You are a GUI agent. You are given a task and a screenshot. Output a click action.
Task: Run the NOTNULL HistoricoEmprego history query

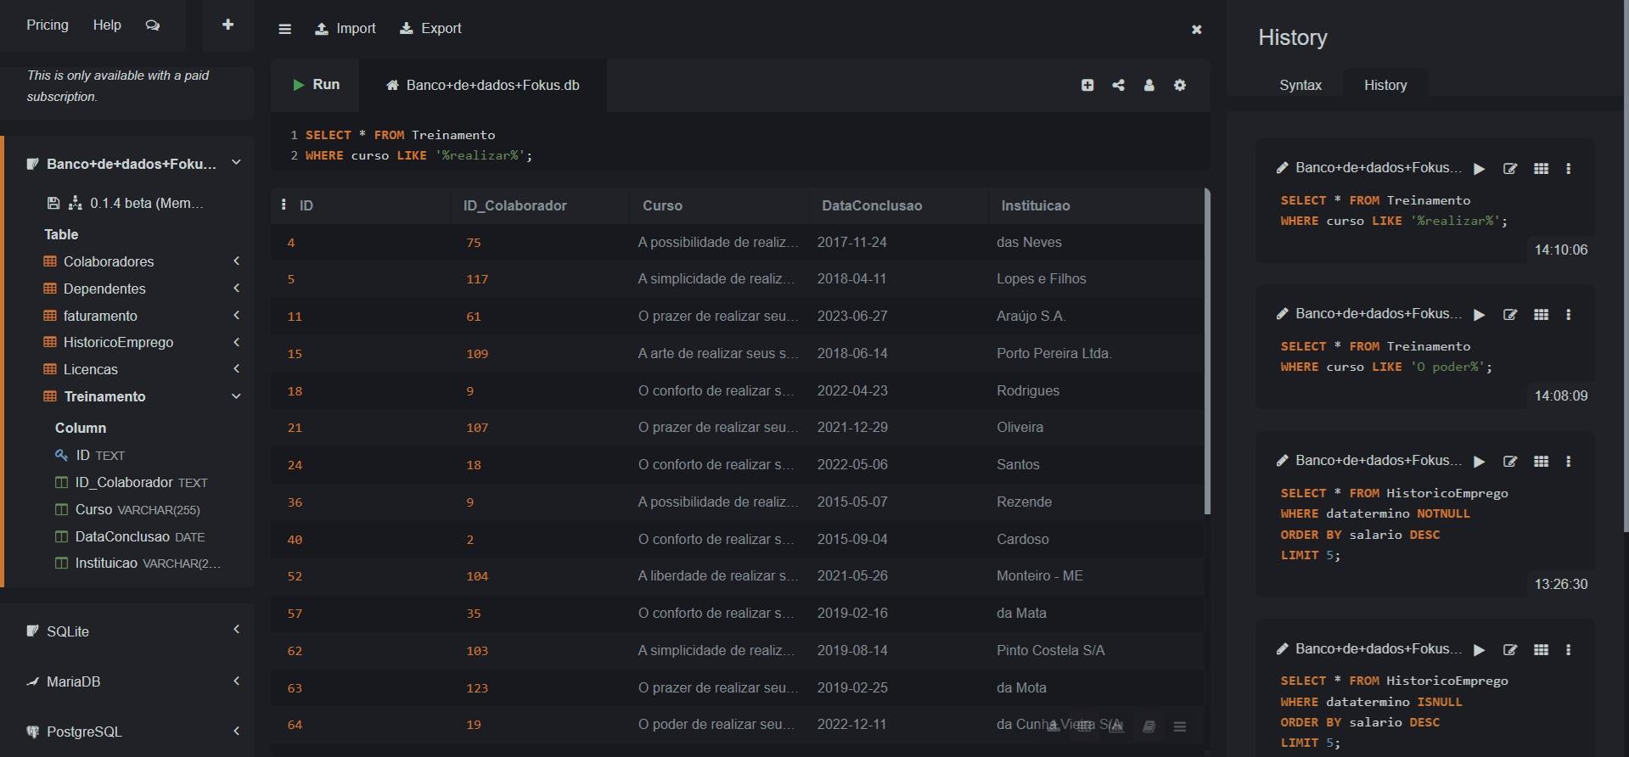click(x=1480, y=462)
